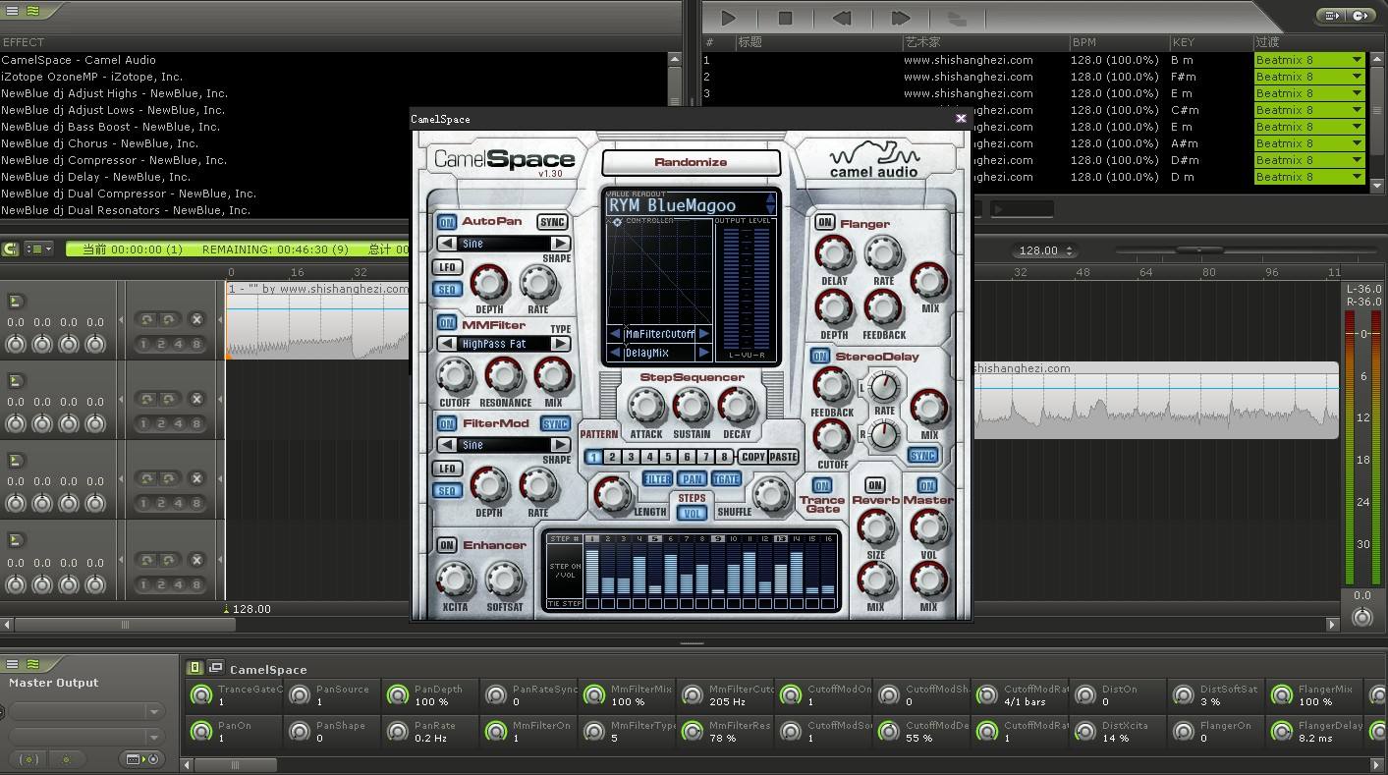Switch step target to PAN
The image size is (1388, 775).
(x=693, y=479)
